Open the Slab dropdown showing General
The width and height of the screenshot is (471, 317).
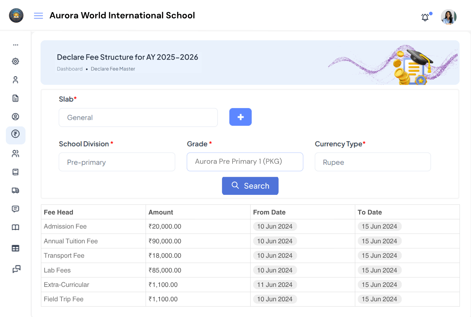138,117
